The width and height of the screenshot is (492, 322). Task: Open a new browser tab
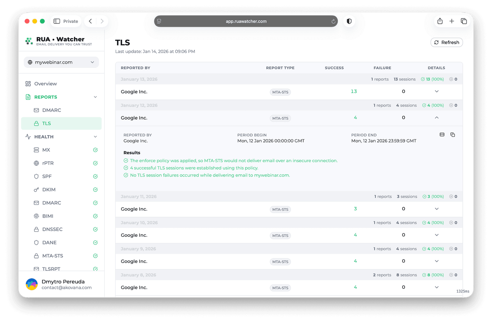click(x=451, y=21)
